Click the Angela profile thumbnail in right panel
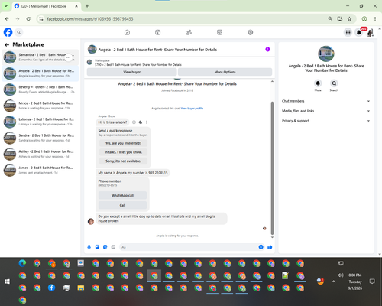 pyautogui.click(x=326, y=54)
